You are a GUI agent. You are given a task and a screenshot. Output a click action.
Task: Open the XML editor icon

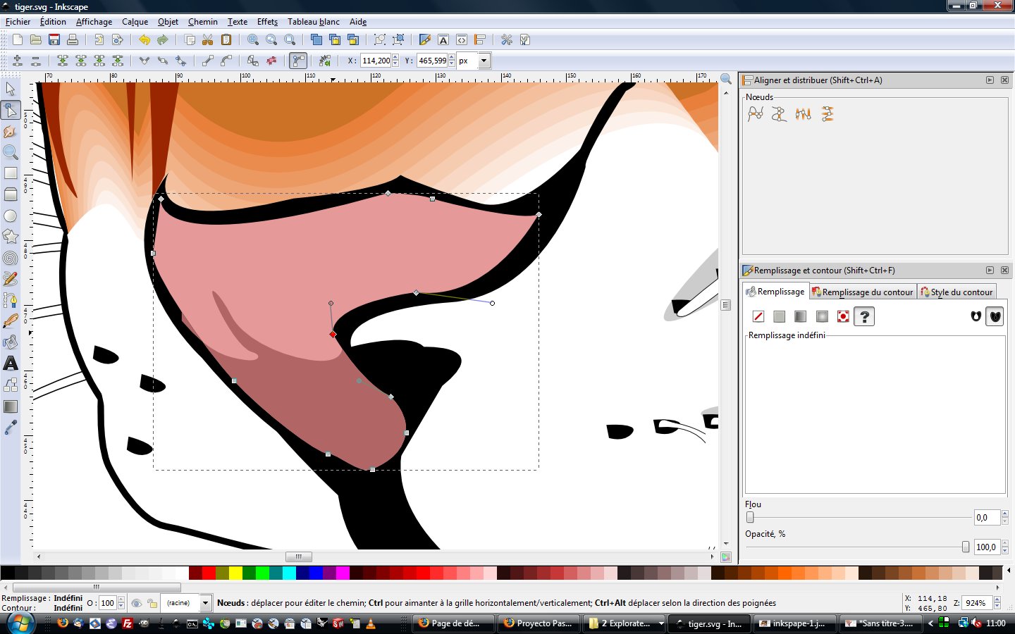point(462,39)
